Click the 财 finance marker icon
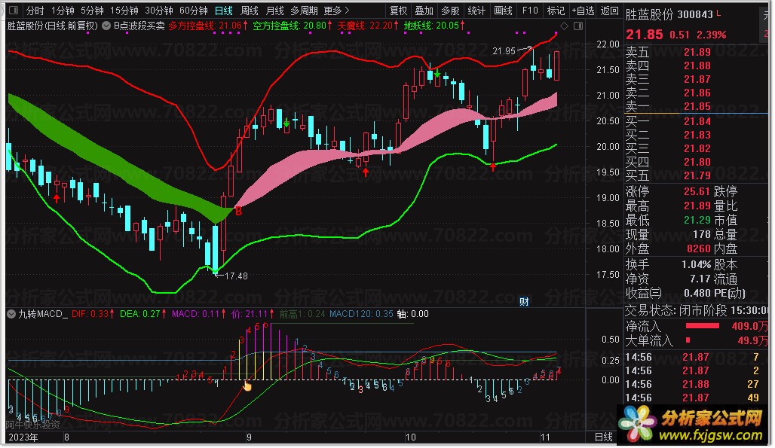 [x=524, y=301]
